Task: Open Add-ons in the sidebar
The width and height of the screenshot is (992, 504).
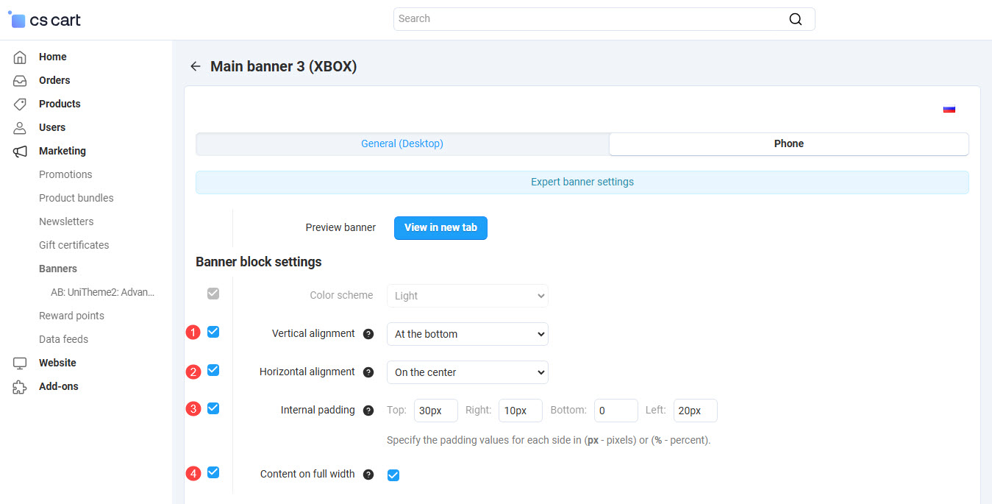Action: (x=59, y=386)
